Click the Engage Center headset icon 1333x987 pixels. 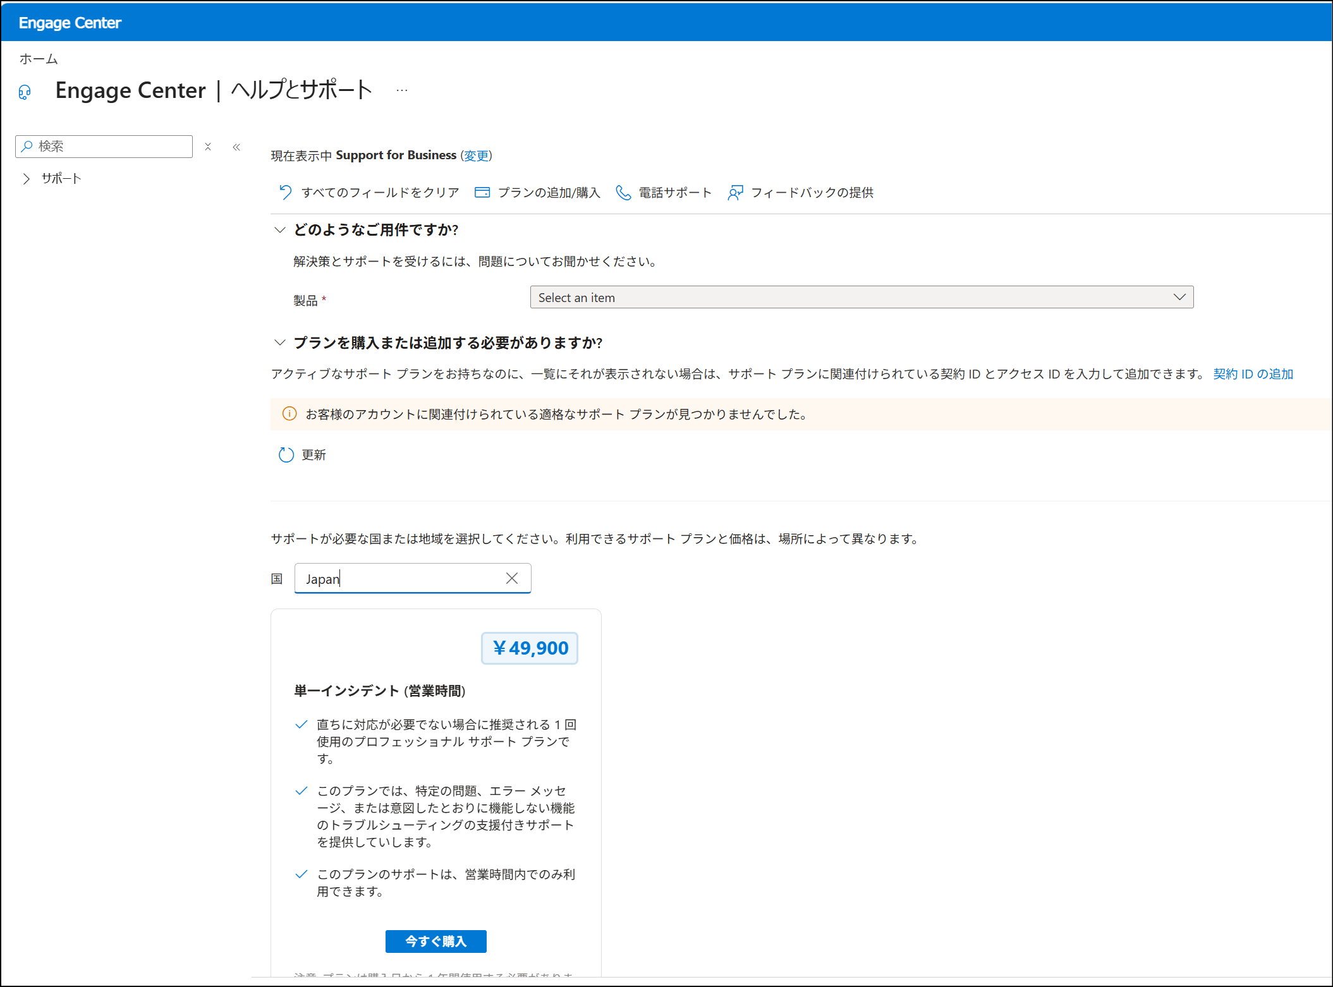(x=25, y=92)
